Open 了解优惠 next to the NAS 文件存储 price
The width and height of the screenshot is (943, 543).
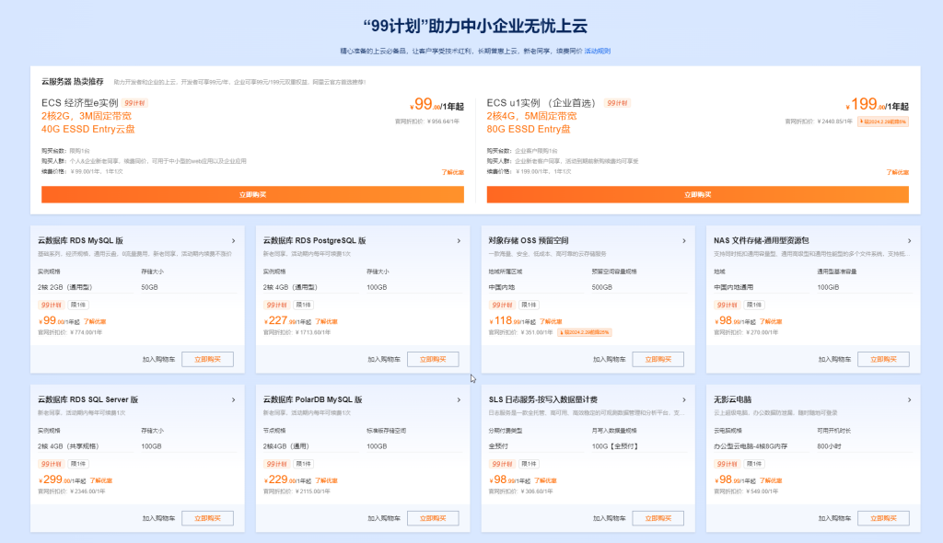click(x=771, y=322)
